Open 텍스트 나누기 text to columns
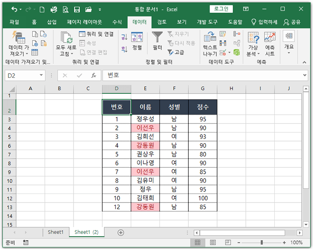 [x=210, y=44]
